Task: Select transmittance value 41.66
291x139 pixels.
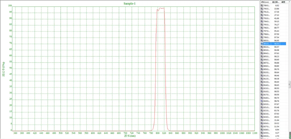Action: (x=276, y=18)
